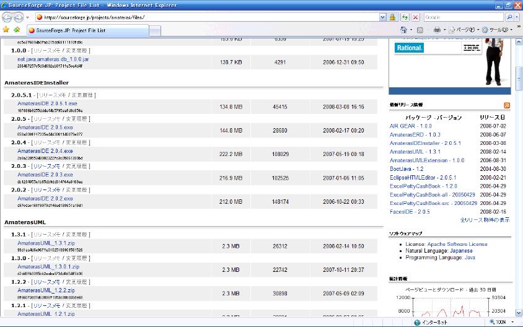Click the Feeds toolbar icon
This screenshot has width=523, height=327.
point(420,30)
